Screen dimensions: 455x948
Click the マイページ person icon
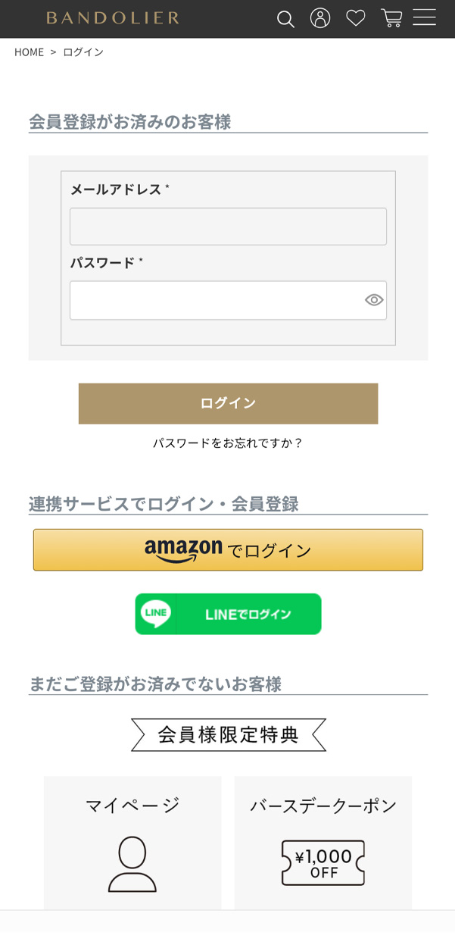[x=132, y=864]
